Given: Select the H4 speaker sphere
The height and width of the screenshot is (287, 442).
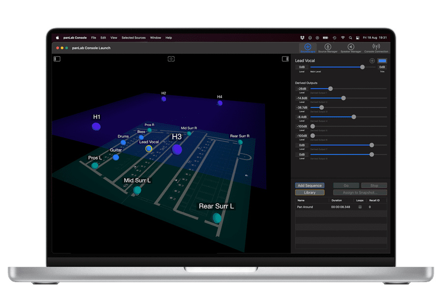Looking at the screenshot, I should click(x=220, y=103).
